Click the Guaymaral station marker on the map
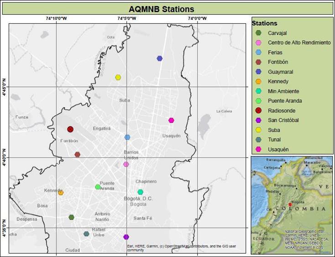This screenshot has width=335, height=257. (x=159, y=59)
